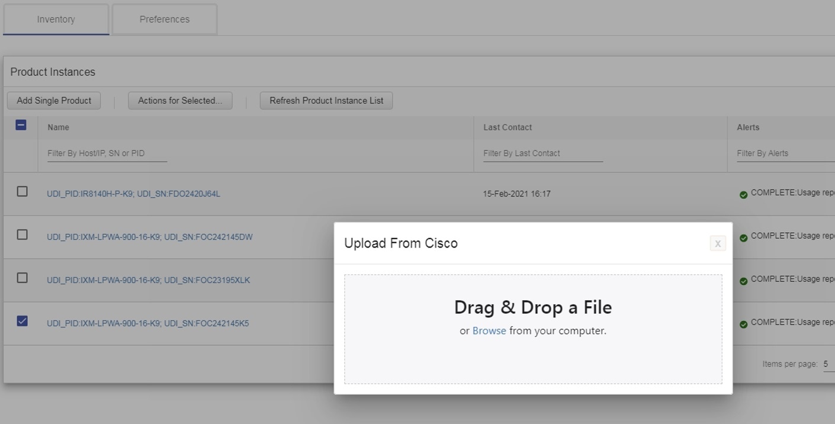
Task: Sort by the Last Contact column header
Action: (x=508, y=127)
